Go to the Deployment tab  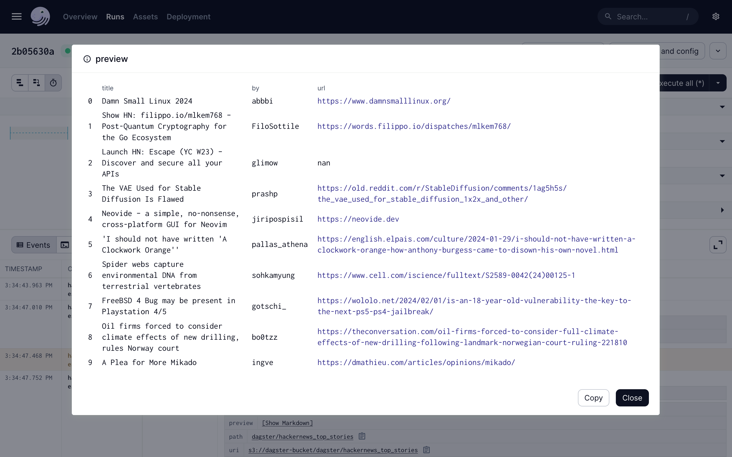coord(188,17)
